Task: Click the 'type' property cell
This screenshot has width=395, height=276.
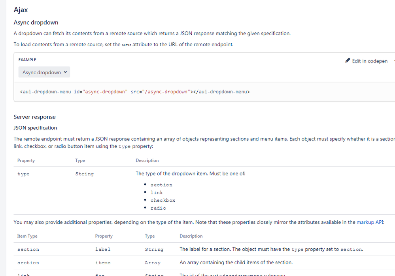Action: pyautogui.click(x=23, y=174)
